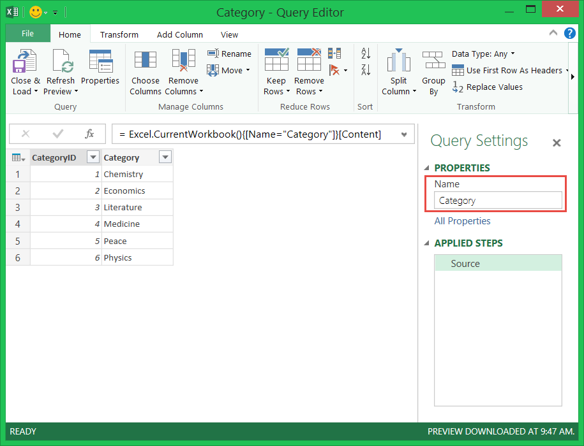Collapse the PROPERTIES section
This screenshot has height=446, width=584.
(427, 168)
